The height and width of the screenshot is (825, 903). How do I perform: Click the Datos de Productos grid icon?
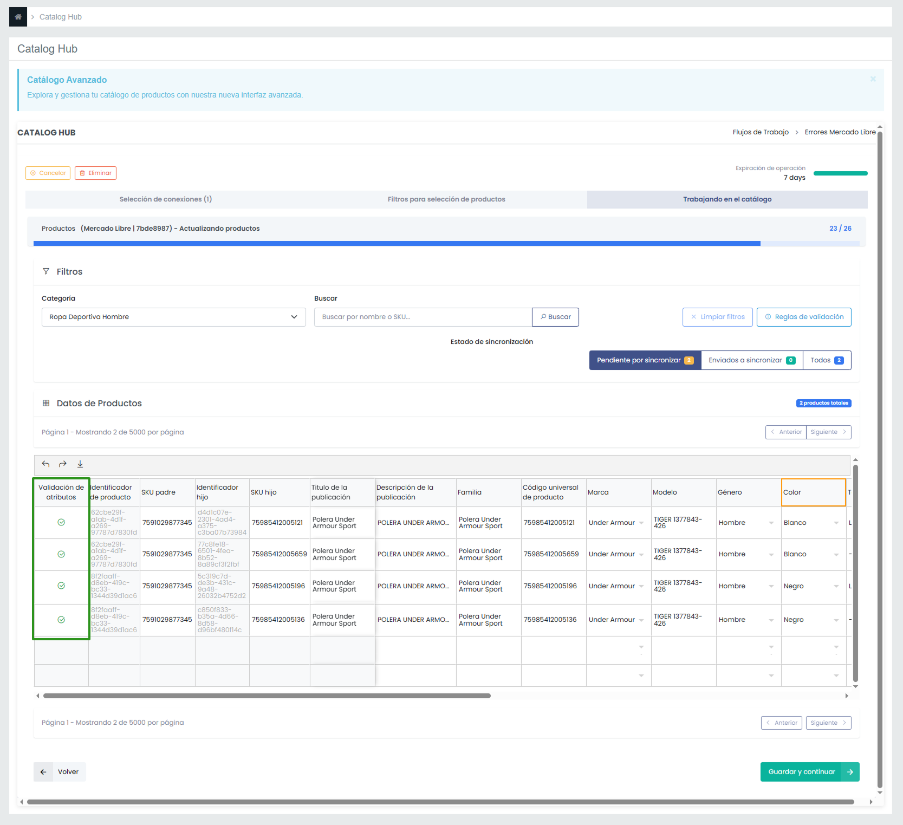pyautogui.click(x=46, y=403)
